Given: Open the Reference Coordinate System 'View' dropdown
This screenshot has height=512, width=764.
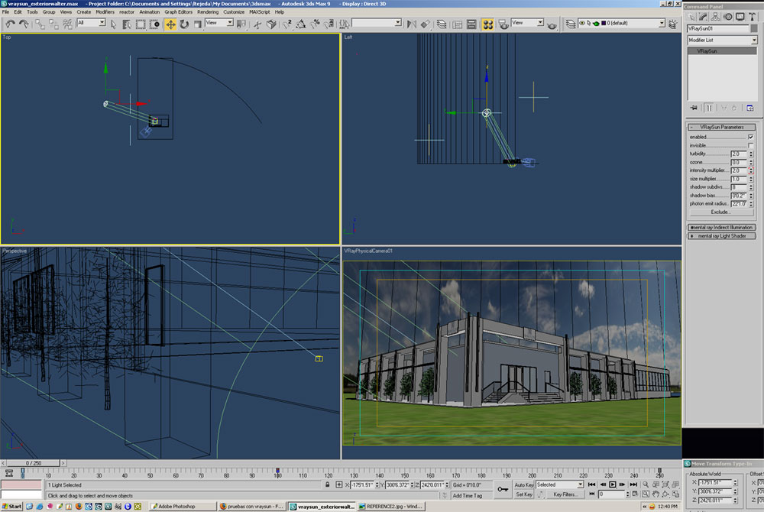Looking at the screenshot, I should [x=219, y=22].
